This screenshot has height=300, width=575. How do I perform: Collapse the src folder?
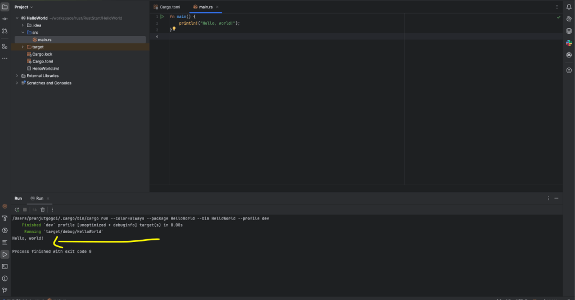coord(23,33)
